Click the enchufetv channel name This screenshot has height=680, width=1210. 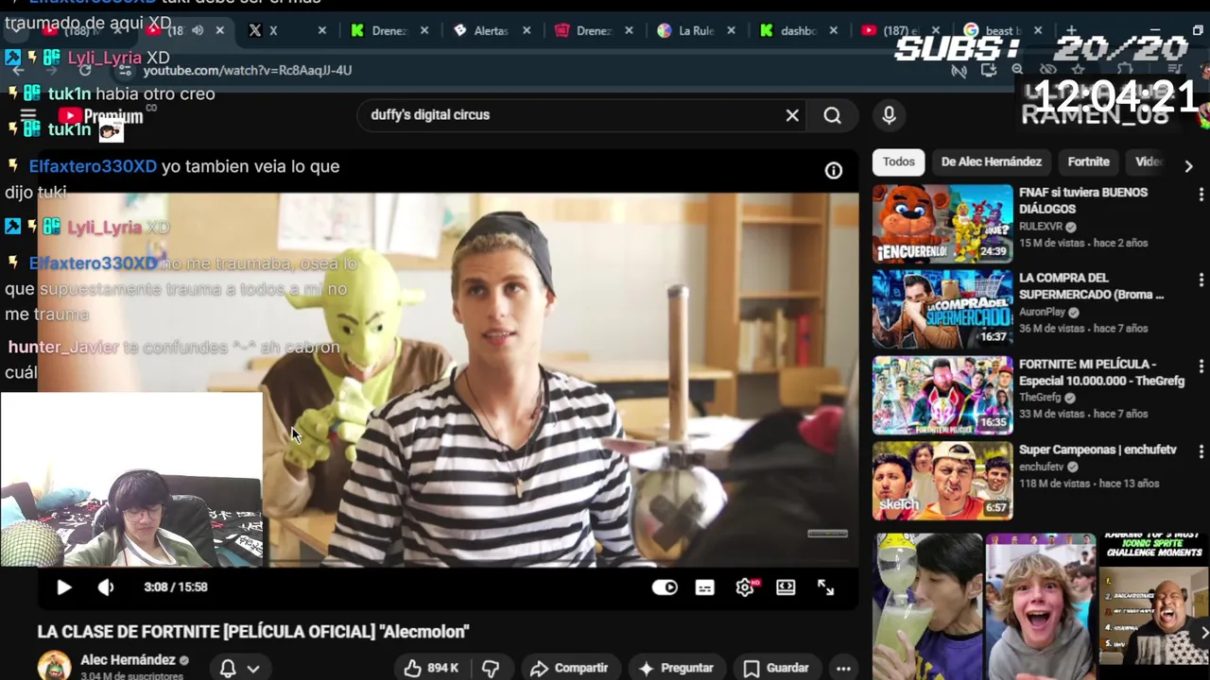(1041, 467)
